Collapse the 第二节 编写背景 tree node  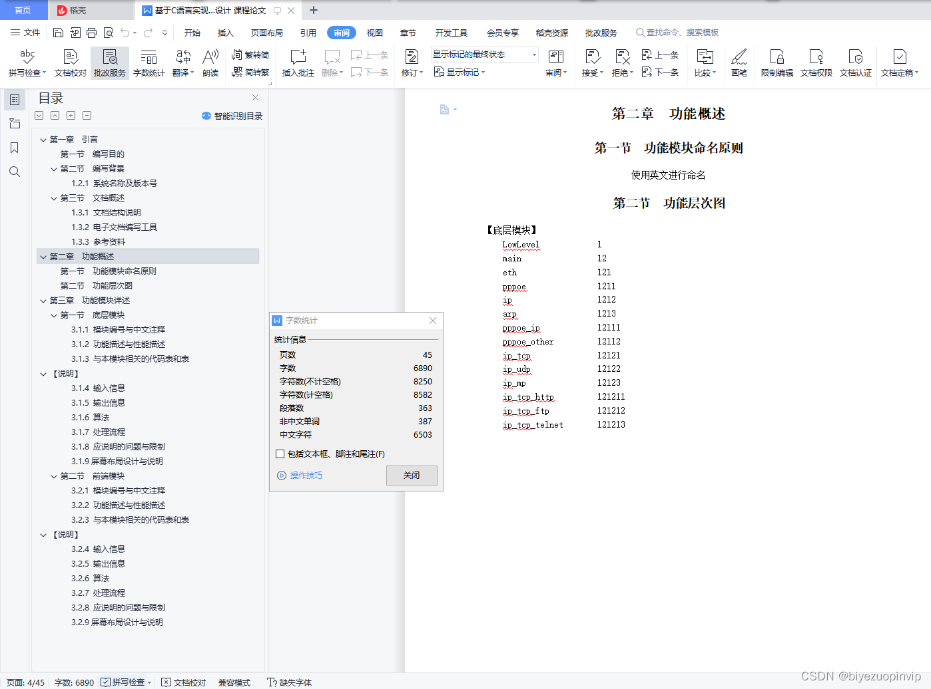pos(54,169)
